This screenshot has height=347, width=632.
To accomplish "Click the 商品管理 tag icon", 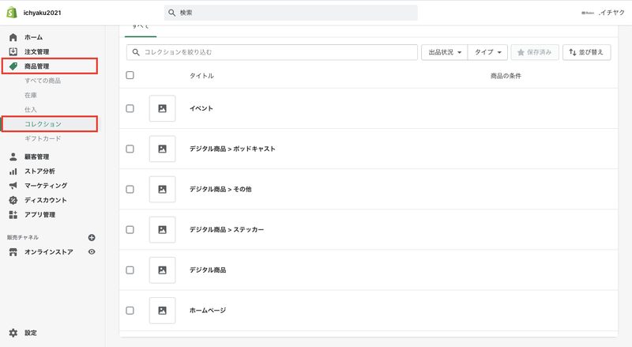I will point(13,66).
